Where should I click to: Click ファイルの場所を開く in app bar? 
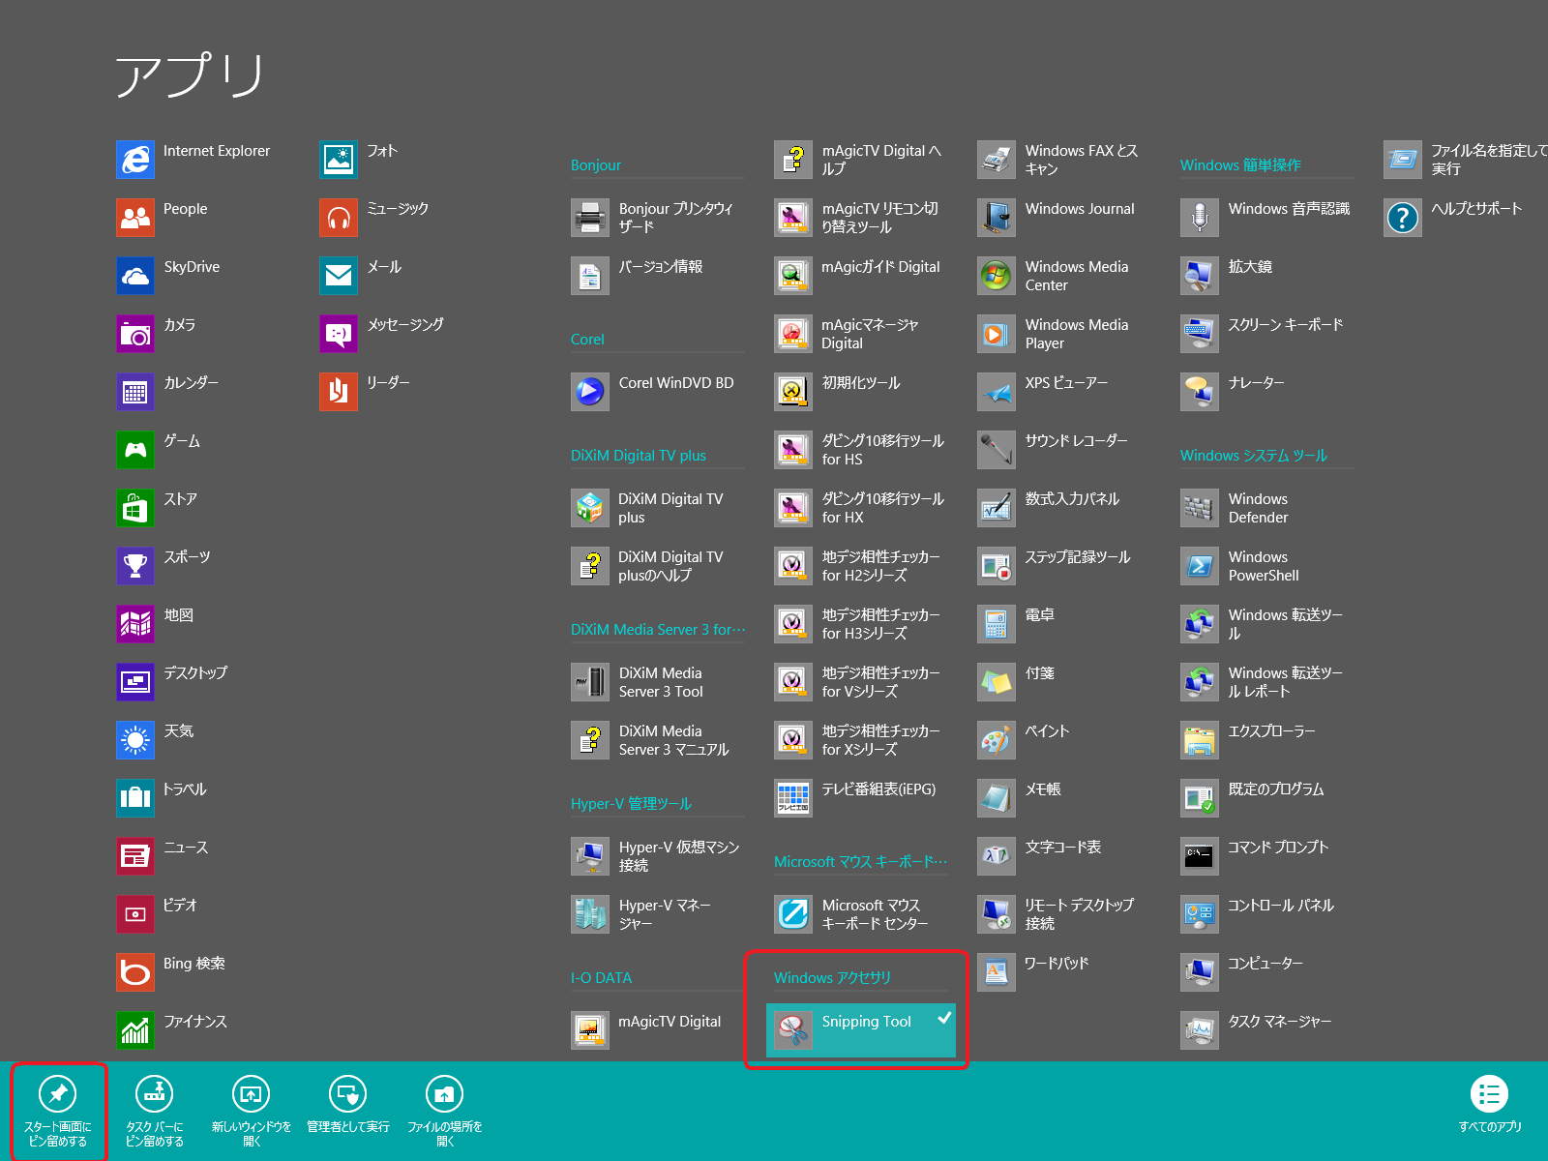click(x=445, y=1110)
